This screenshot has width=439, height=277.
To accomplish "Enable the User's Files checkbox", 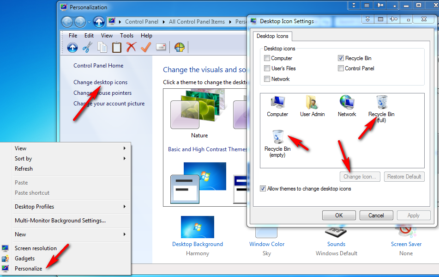I will [267, 68].
